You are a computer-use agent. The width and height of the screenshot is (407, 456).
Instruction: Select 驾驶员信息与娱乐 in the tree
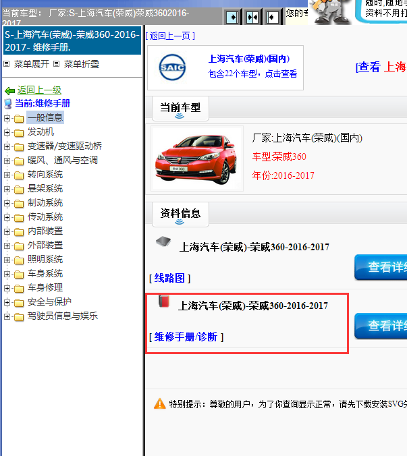[x=63, y=316]
